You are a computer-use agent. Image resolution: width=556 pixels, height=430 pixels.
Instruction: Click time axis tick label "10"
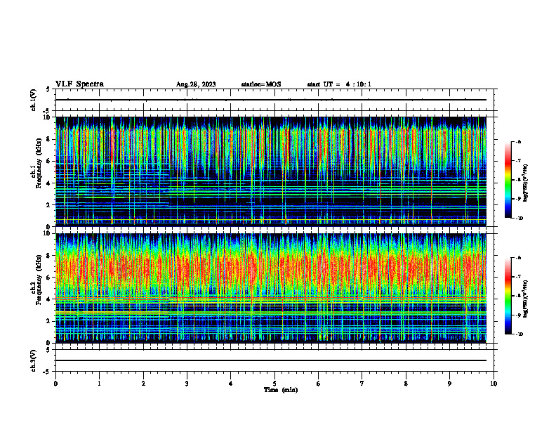(494, 384)
